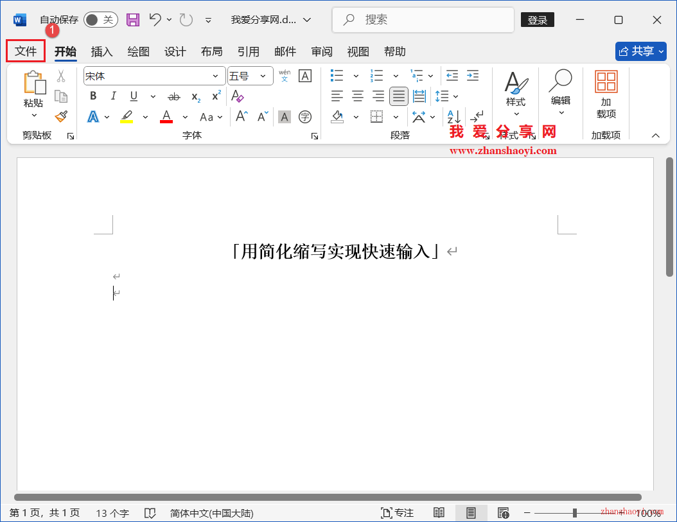
Task: Clear all formatting with eraser icon
Action: tap(238, 96)
